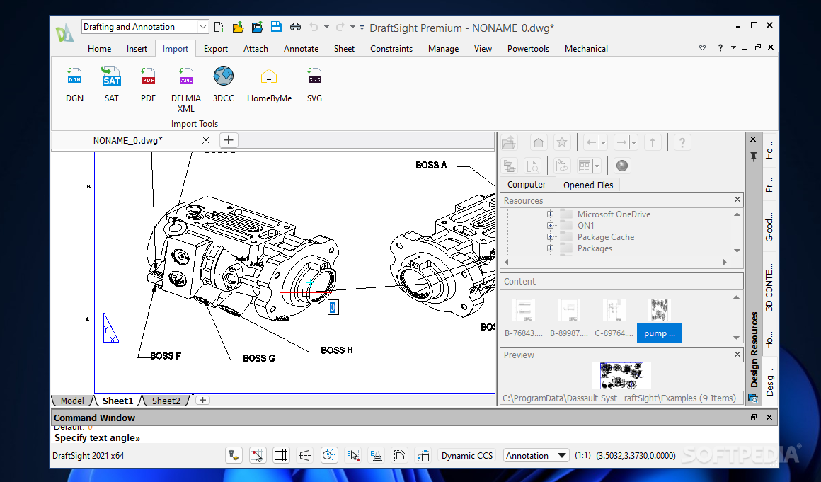821x482 pixels.
Task: Open the G-cod... side panel tab
Action: tap(769, 226)
